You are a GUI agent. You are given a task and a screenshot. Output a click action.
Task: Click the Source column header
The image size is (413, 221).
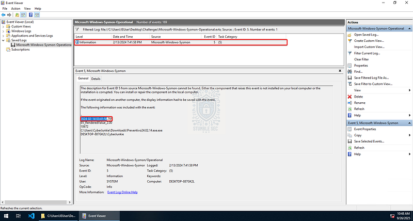coord(176,37)
